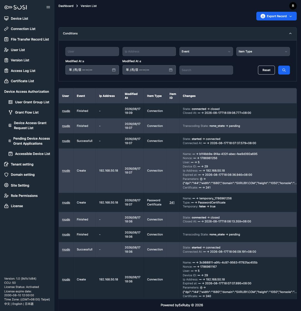Open Device List page
The image size is (301, 311).
point(19,18)
